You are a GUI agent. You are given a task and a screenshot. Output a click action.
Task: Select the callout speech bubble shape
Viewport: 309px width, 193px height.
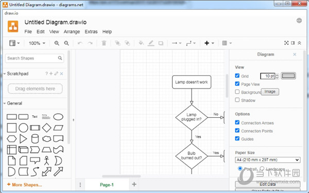(35, 161)
